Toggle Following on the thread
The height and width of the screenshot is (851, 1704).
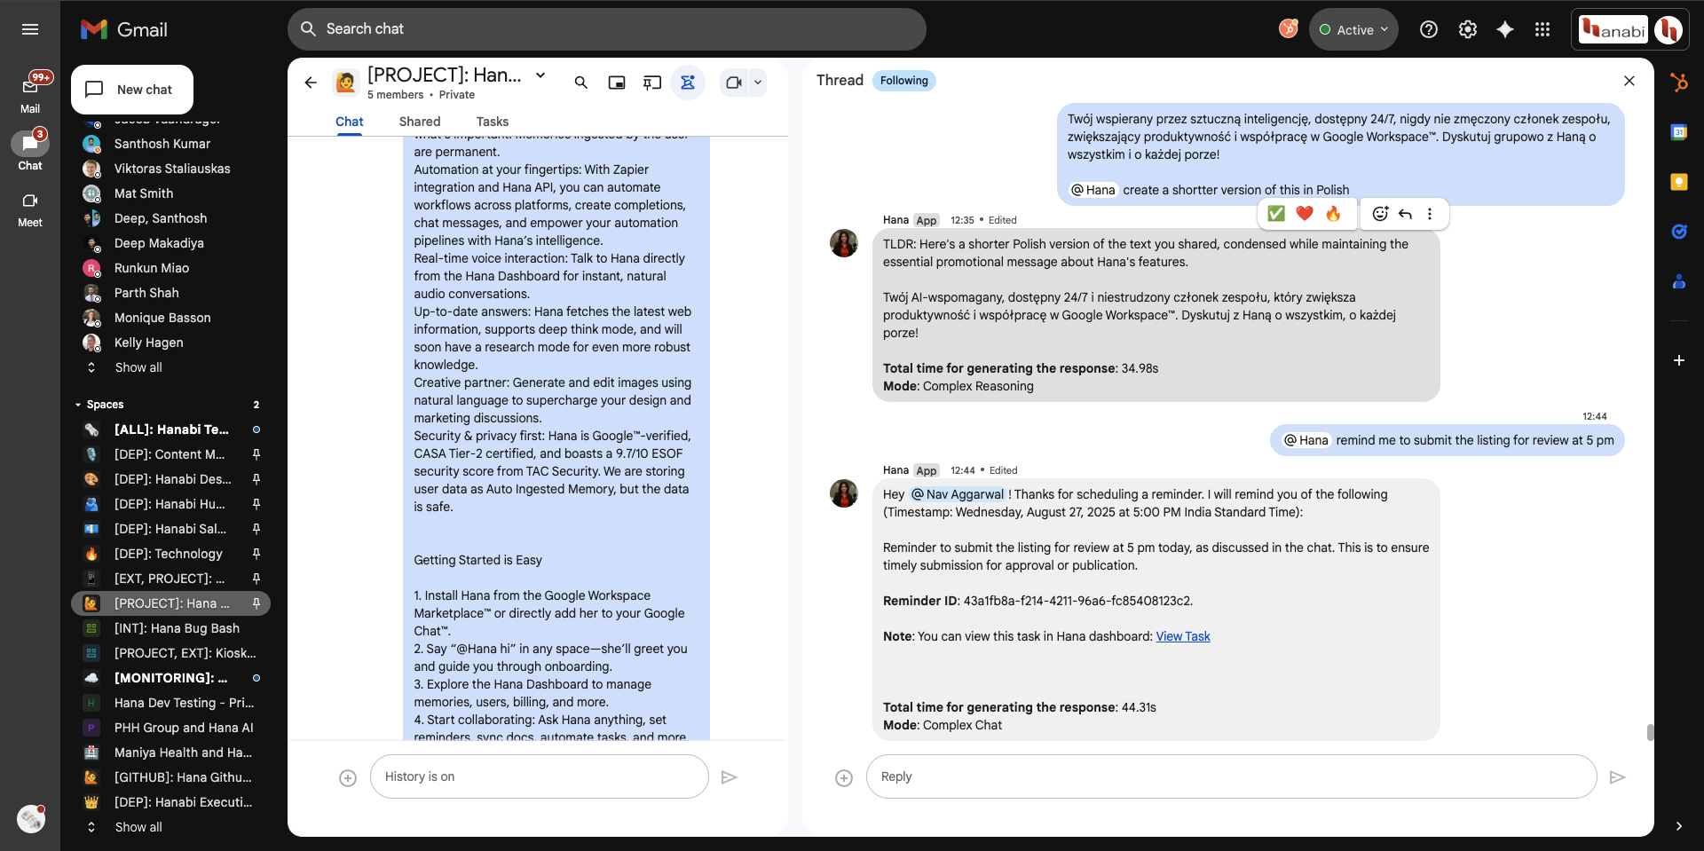point(903,81)
